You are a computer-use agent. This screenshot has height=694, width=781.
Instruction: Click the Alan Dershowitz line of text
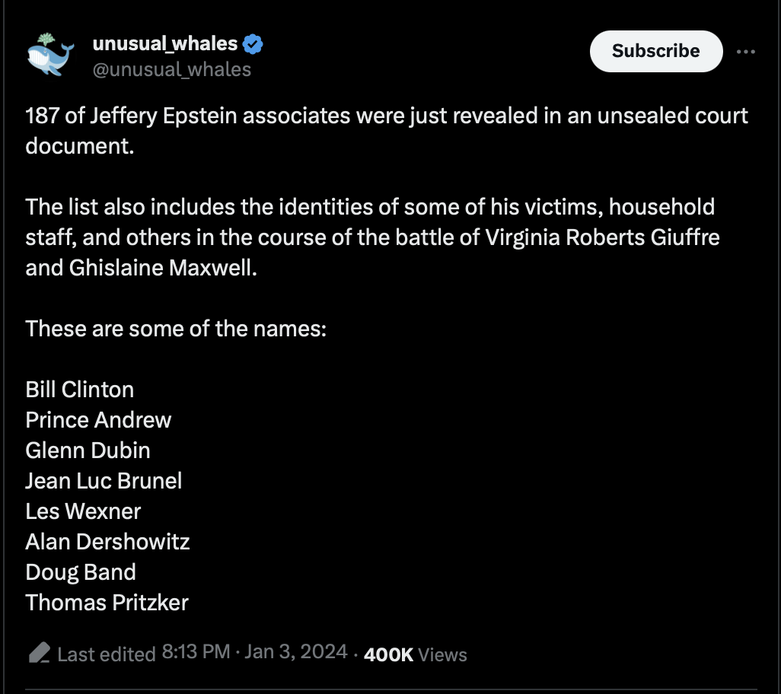pos(107,542)
